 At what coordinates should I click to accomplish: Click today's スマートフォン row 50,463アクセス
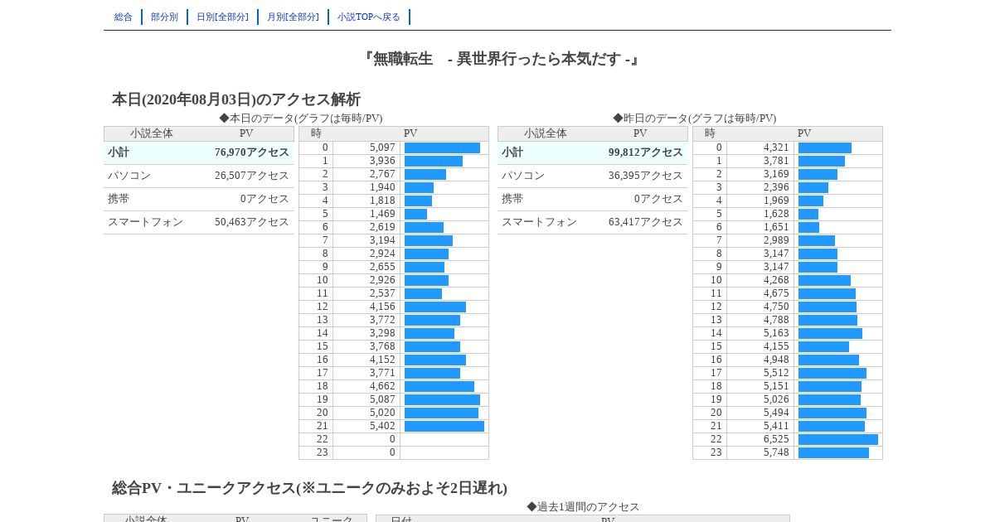pyautogui.click(x=199, y=223)
